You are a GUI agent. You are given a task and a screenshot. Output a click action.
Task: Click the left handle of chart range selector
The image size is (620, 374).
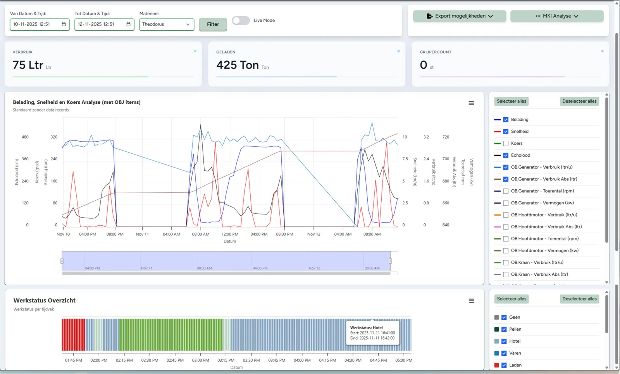click(62, 261)
